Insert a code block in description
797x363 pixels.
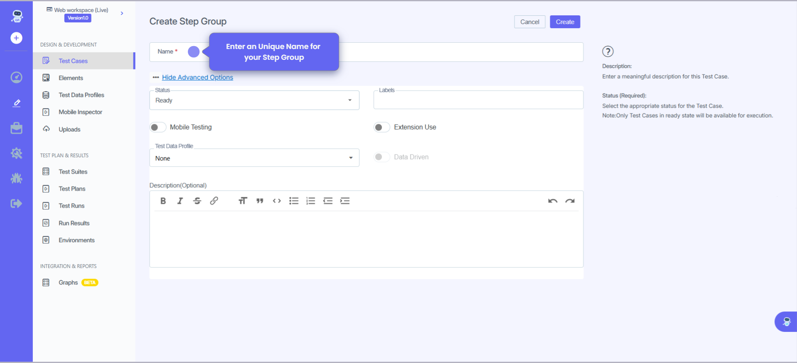pos(277,201)
